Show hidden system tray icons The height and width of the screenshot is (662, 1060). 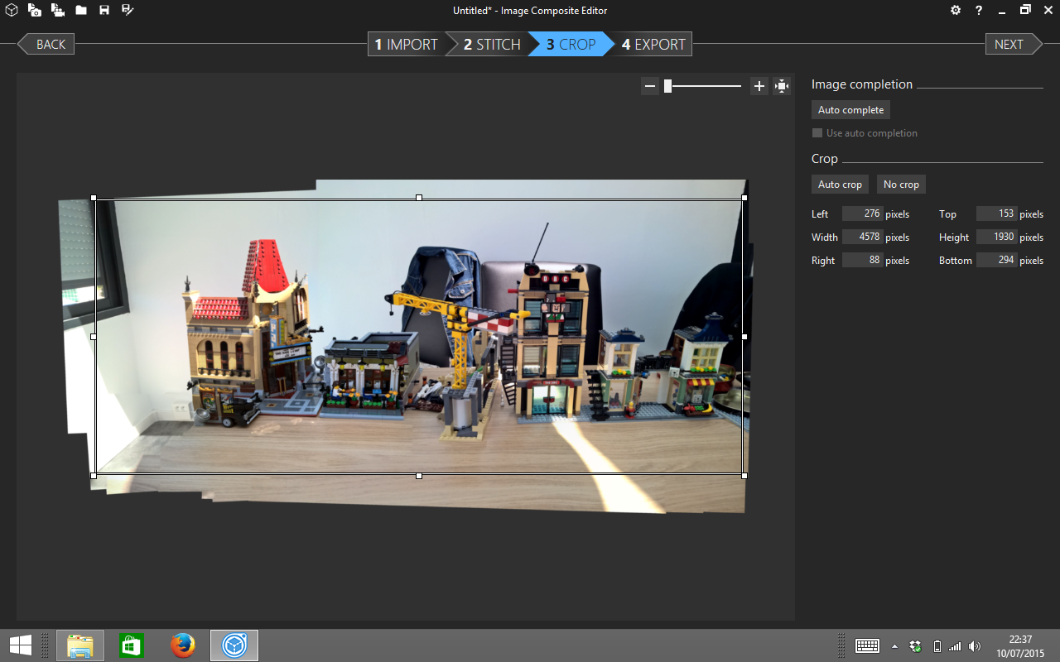(894, 646)
